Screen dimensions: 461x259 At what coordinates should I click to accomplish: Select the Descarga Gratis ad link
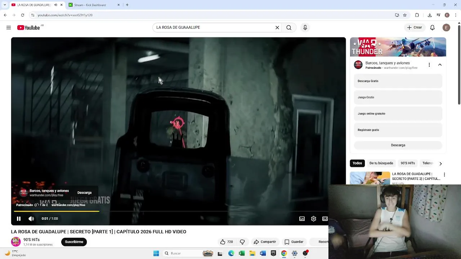(x=398, y=81)
